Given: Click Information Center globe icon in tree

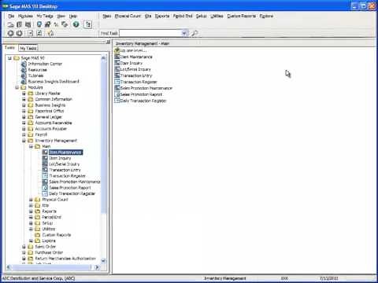Looking at the screenshot, I should (24, 64).
